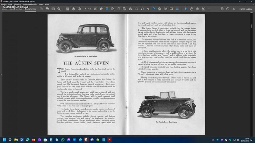Viewport: 255px width, 143px height.
Task: Open the Janela menu
Action: click(x=41, y=4)
